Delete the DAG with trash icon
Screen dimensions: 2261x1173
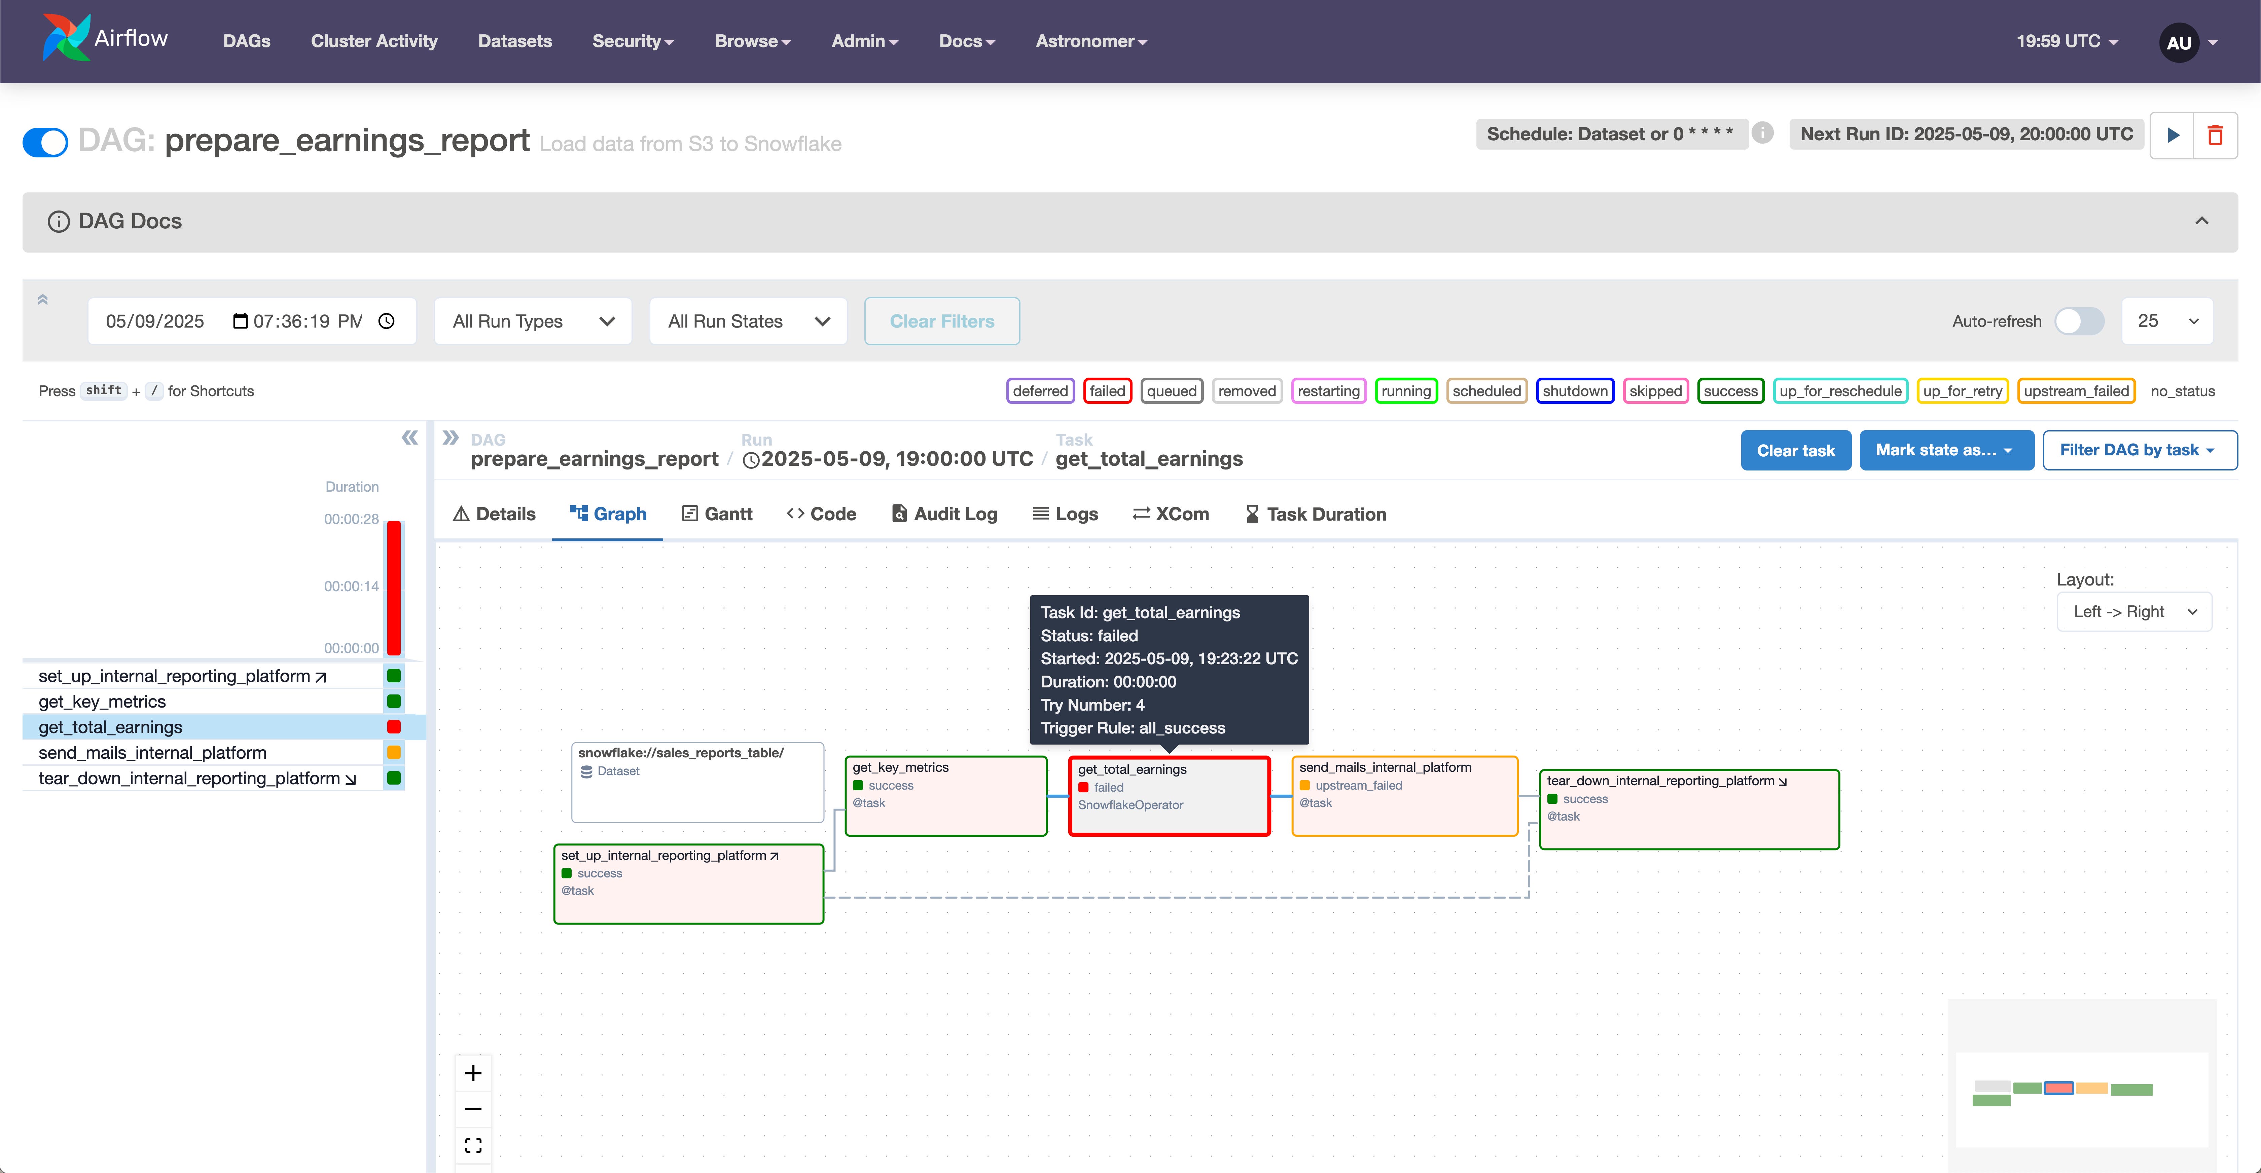(x=2215, y=135)
